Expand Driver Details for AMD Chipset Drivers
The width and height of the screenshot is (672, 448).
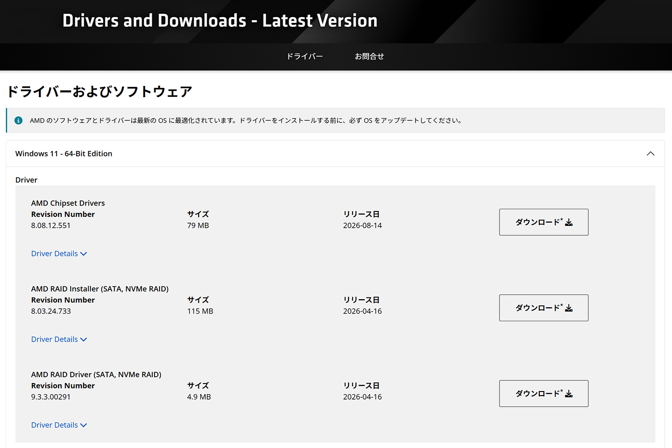59,254
